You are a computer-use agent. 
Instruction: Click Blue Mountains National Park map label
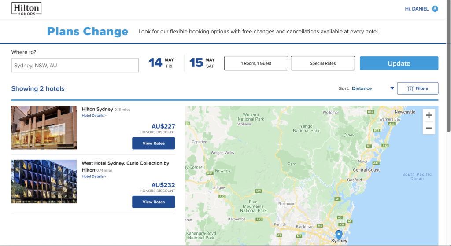click(x=253, y=206)
